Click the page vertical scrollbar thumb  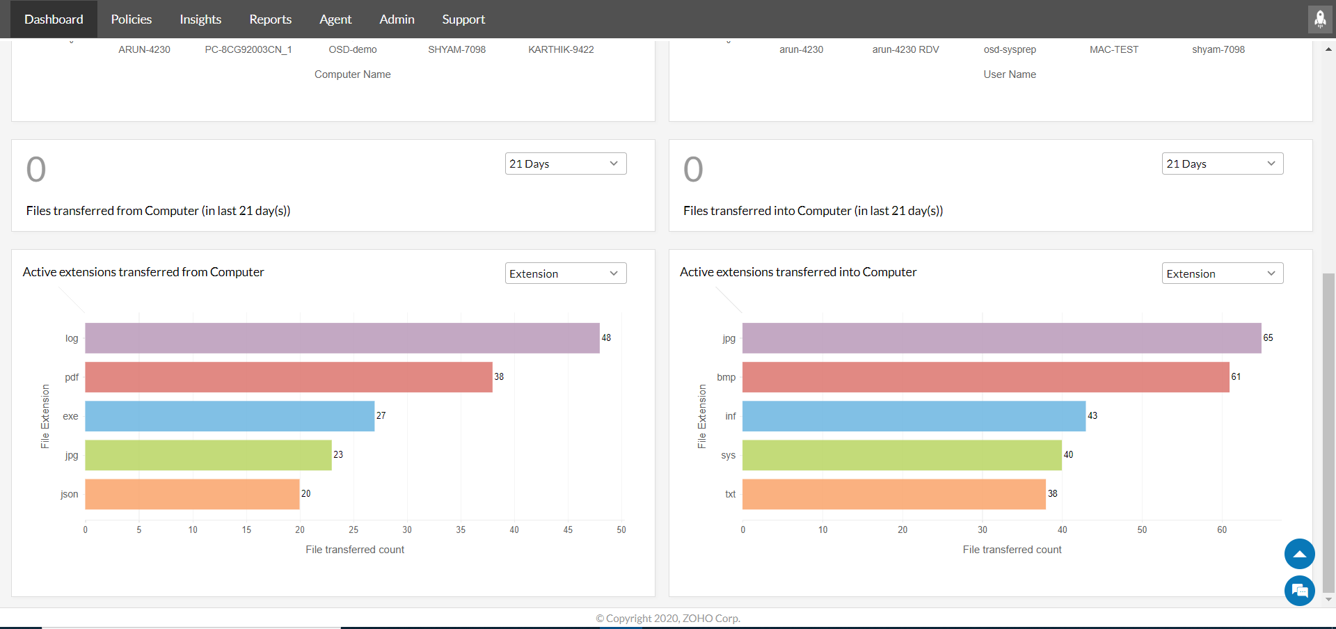pyautogui.click(x=1329, y=431)
